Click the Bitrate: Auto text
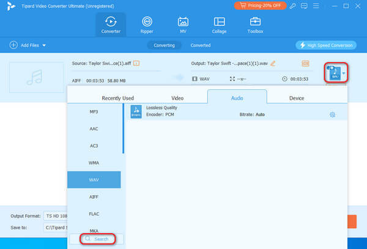The image size is (367, 249). point(252,114)
